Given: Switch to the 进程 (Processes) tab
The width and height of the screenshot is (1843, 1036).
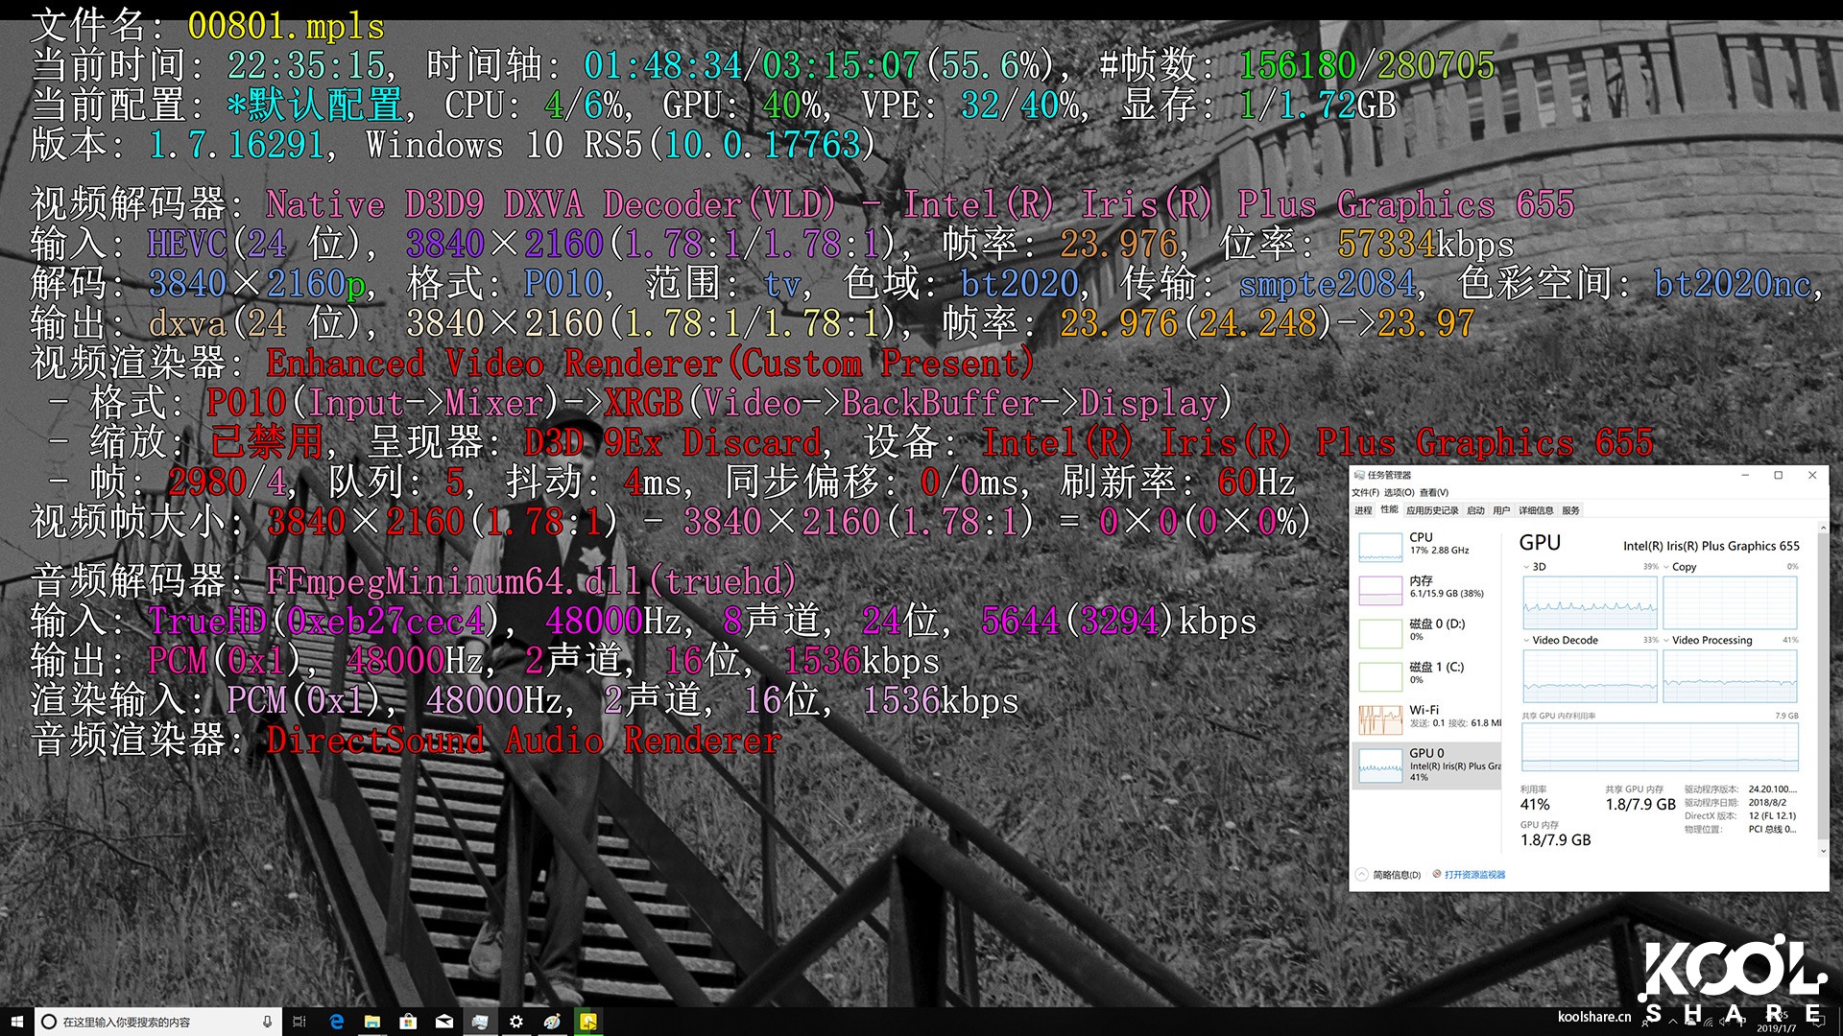Looking at the screenshot, I should [1363, 510].
